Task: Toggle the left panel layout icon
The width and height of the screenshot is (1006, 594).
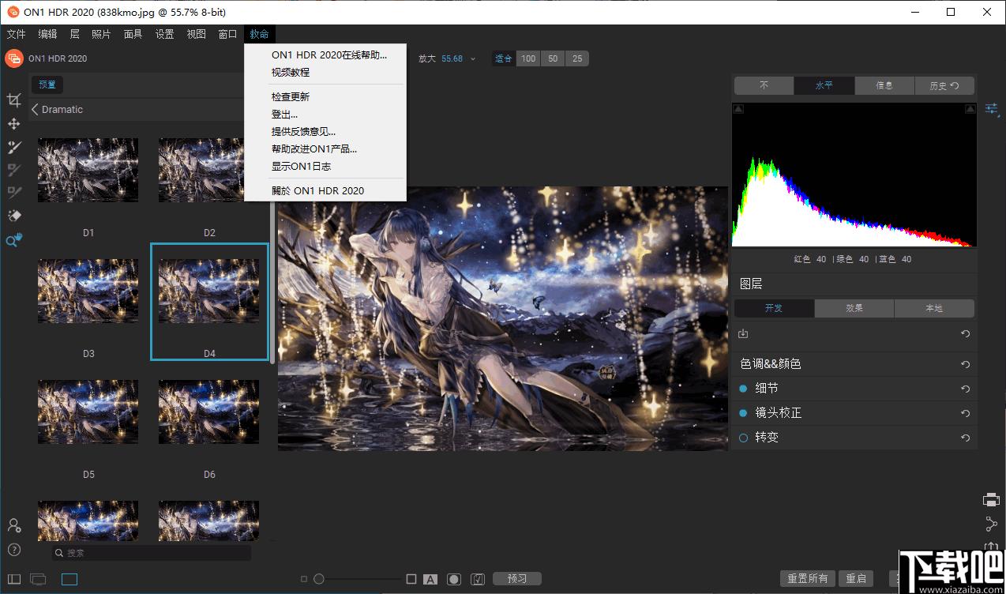Action: click(x=14, y=579)
